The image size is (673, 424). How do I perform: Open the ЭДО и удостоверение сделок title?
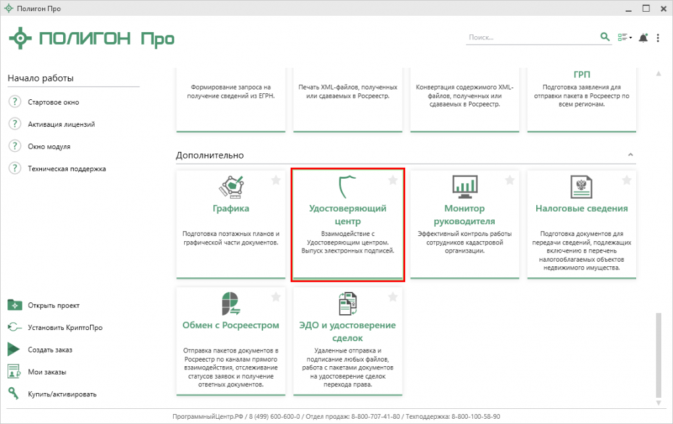347,331
